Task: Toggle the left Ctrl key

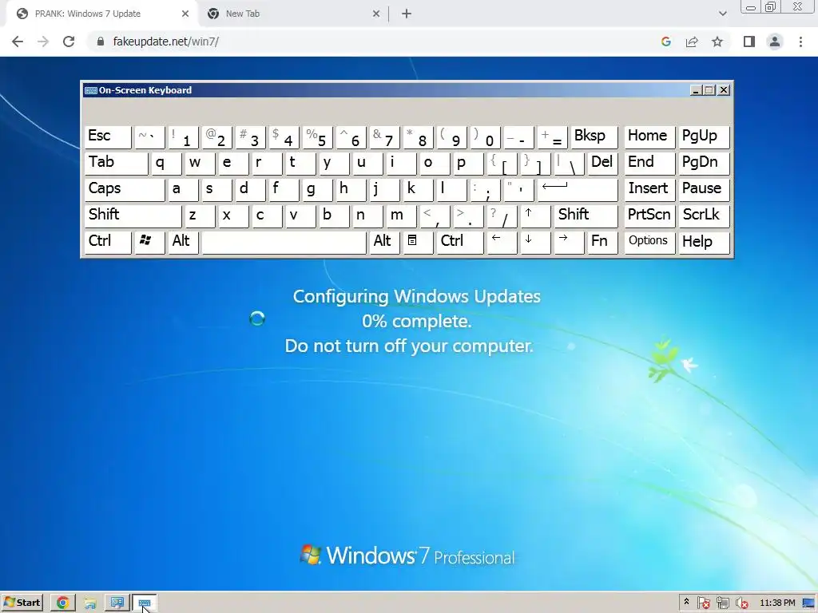Action: (108, 242)
